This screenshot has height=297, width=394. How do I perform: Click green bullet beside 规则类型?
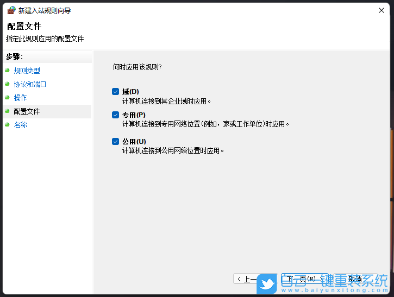point(7,70)
